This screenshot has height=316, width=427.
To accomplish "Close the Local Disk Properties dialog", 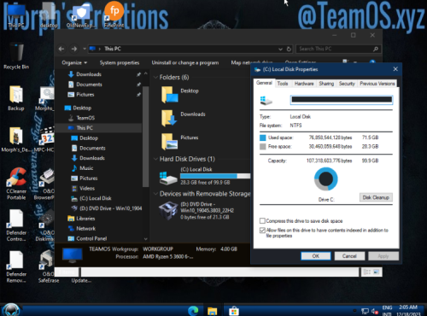I will click(x=395, y=69).
